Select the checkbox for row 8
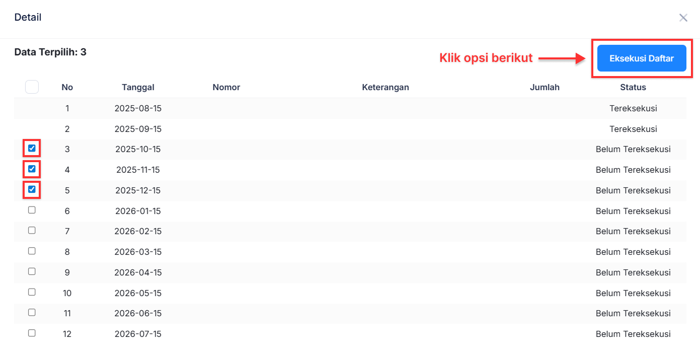 [x=32, y=251]
